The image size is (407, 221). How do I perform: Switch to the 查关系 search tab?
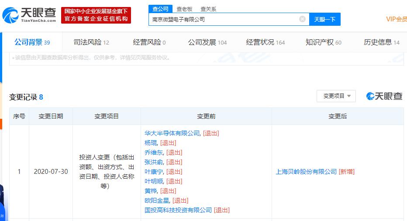[x=208, y=9]
